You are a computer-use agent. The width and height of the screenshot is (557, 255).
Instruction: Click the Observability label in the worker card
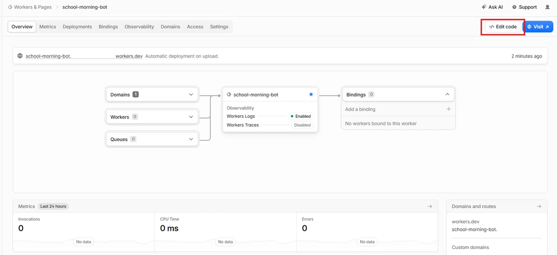click(240, 108)
